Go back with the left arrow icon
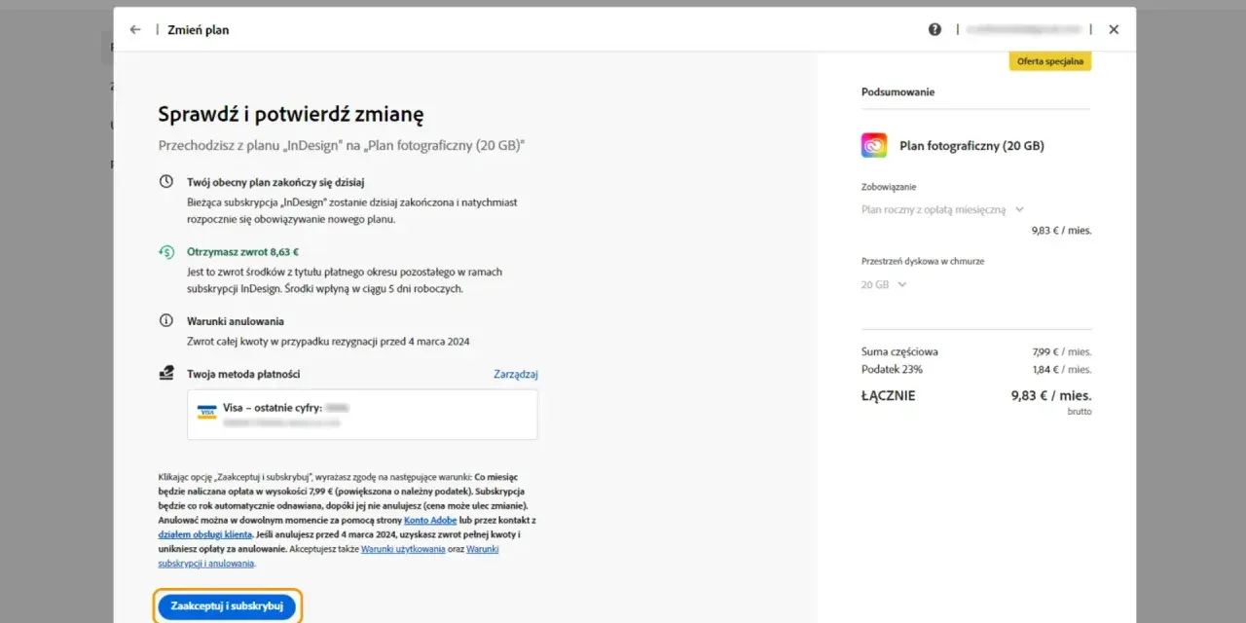Image resolution: width=1246 pixels, height=623 pixels. [135, 29]
